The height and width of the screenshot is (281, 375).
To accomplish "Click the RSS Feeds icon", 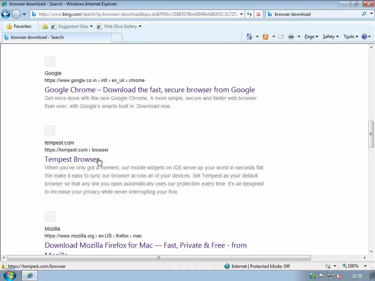I will (265, 37).
